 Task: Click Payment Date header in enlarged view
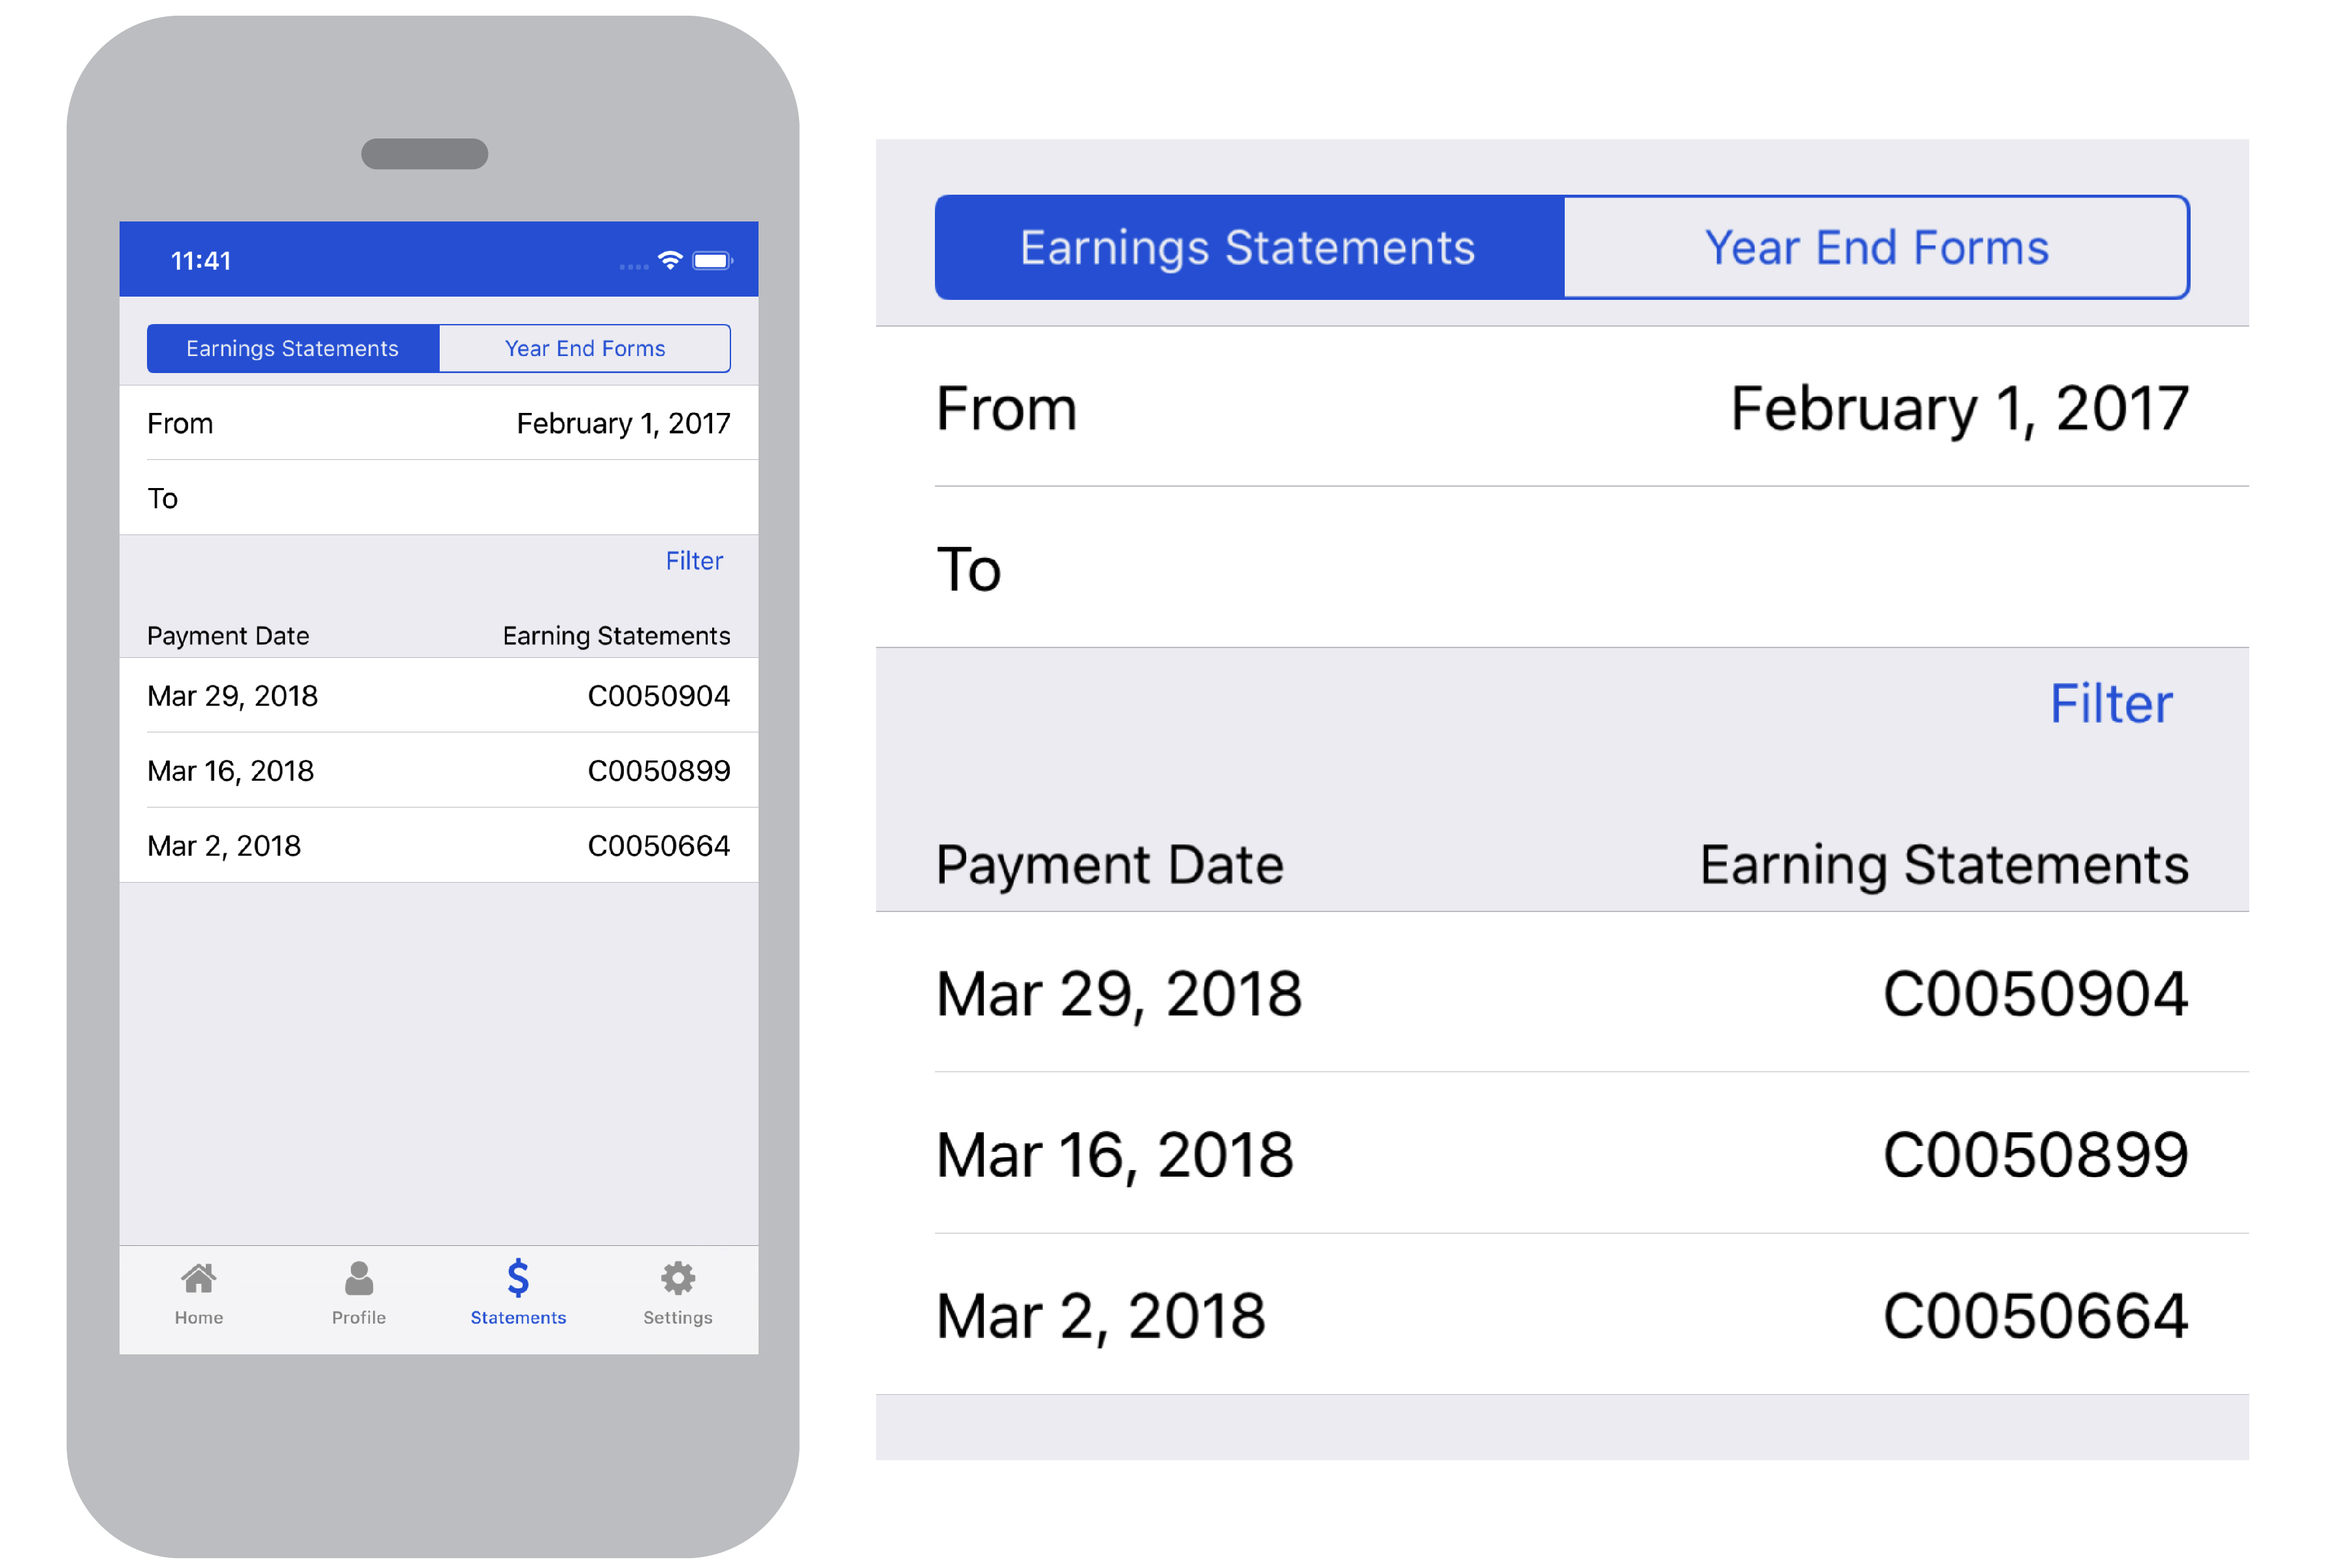point(1110,865)
